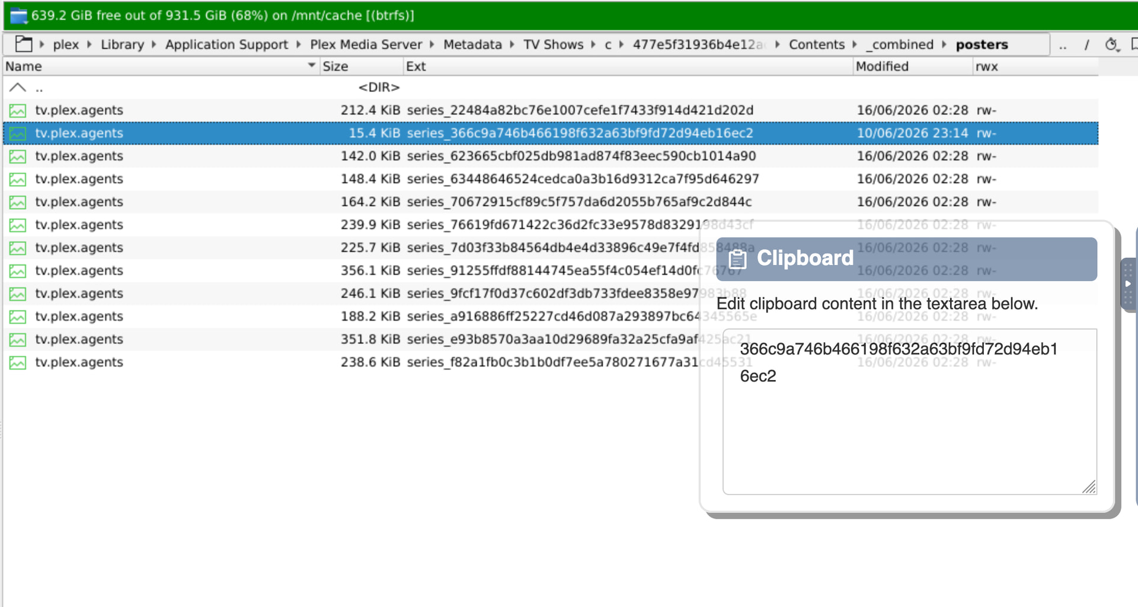Focus the clipboard content textarea
Image resolution: width=1138 pixels, height=607 pixels.
[x=909, y=411]
